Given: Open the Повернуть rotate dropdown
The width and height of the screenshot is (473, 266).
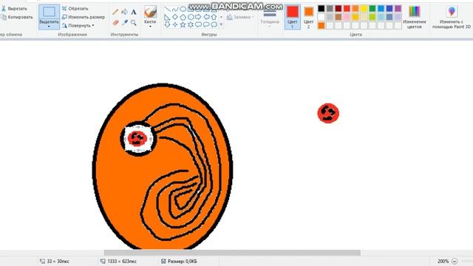Looking at the screenshot, I should [78, 26].
